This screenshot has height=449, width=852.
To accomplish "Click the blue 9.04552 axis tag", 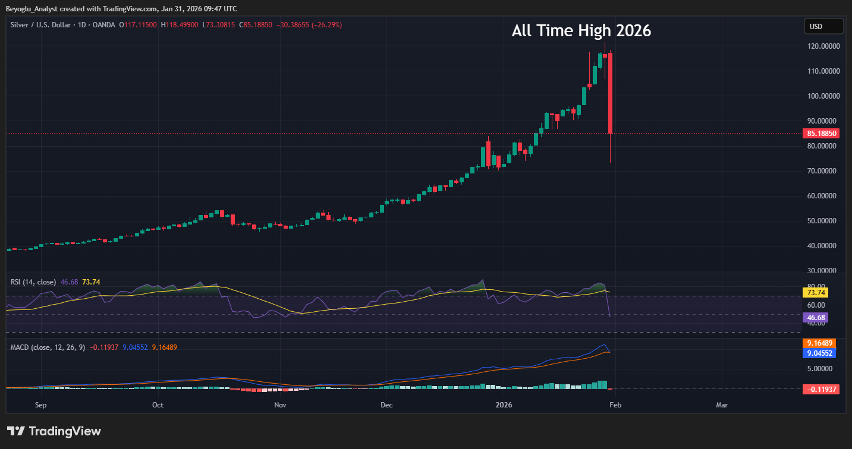I will 819,353.
